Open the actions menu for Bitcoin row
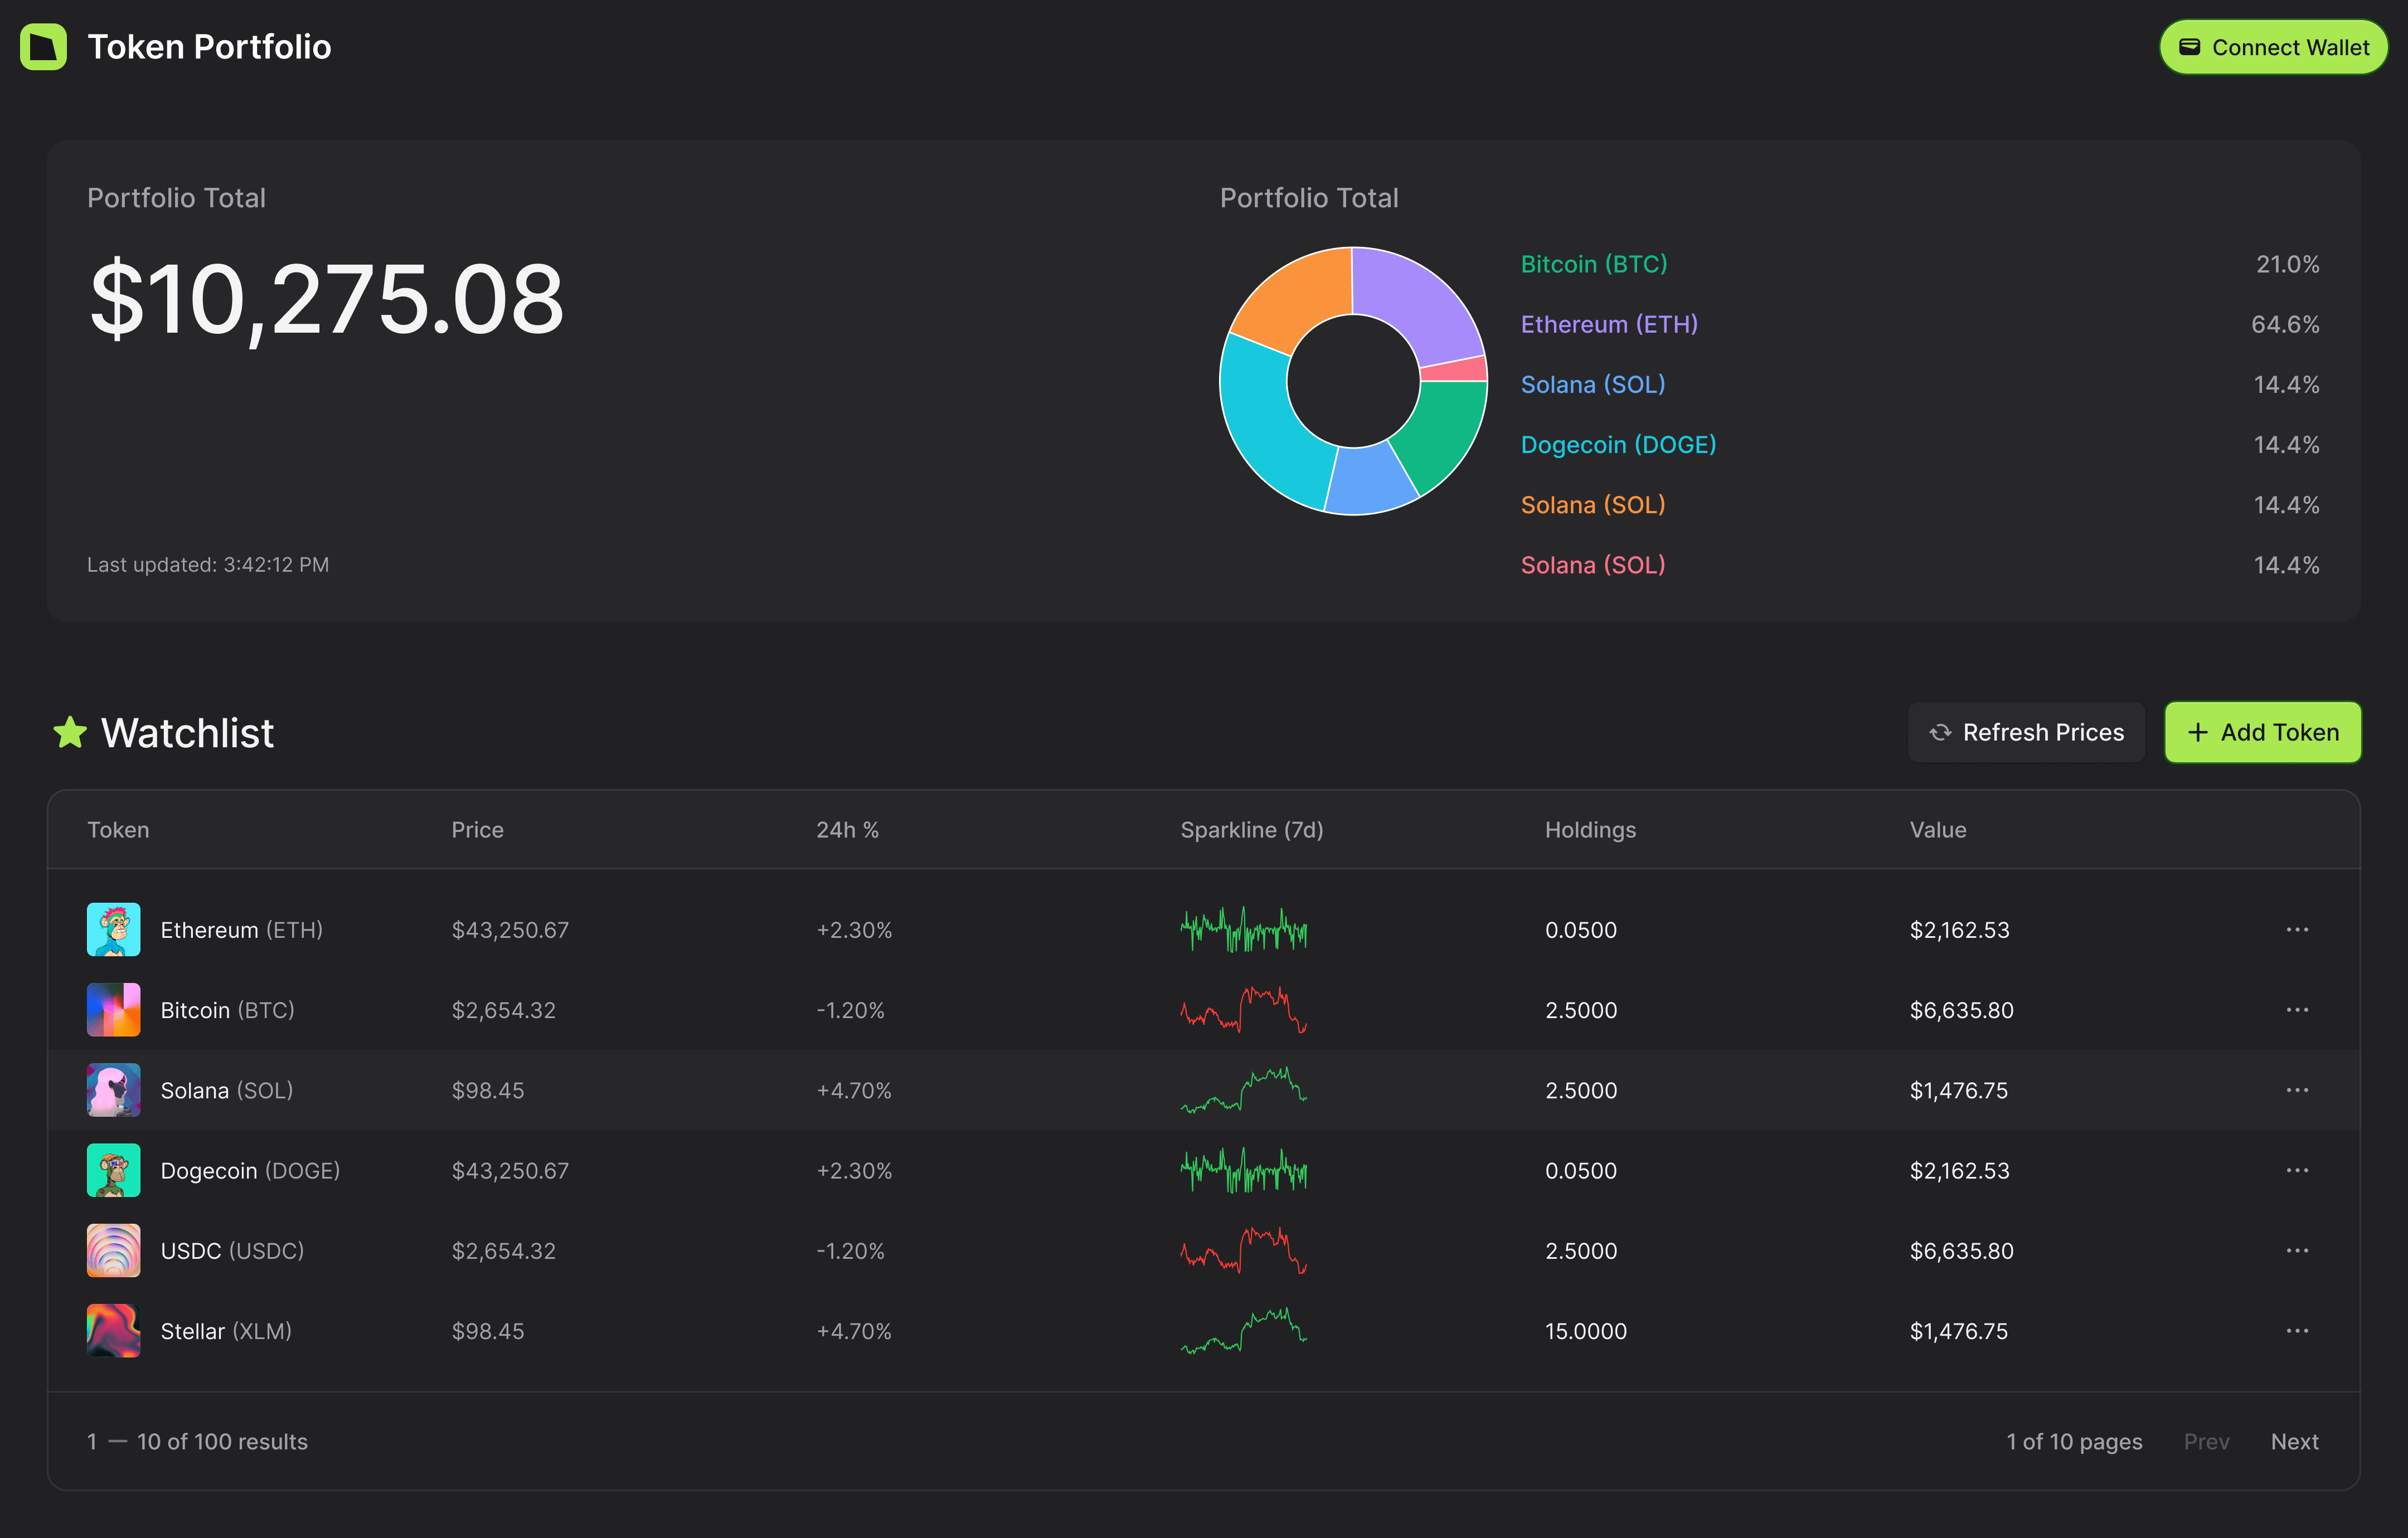2408x1538 pixels. (2297, 1009)
